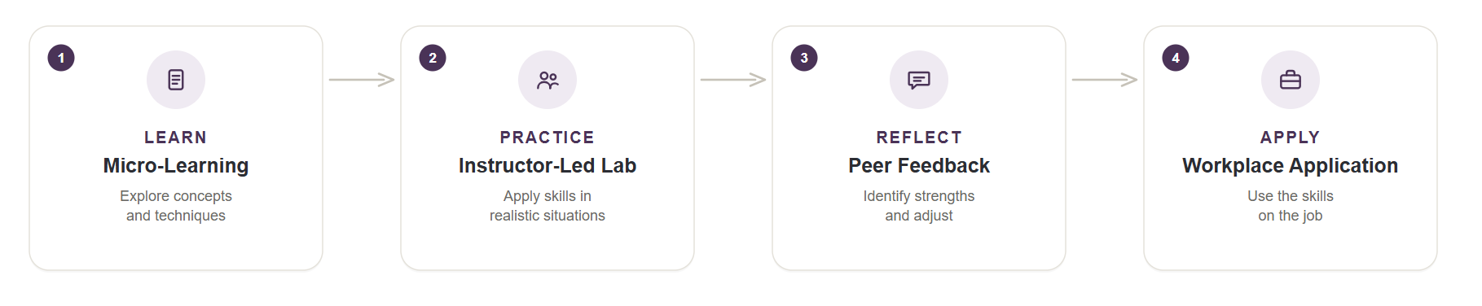Click the arrow between Reflect and Apply
1482x306 pixels.
coord(1105,80)
